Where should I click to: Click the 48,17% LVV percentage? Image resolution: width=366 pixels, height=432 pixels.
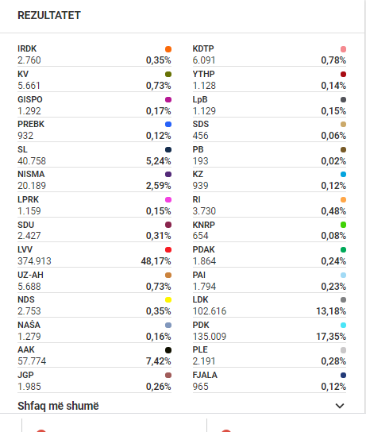click(x=156, y=261)
